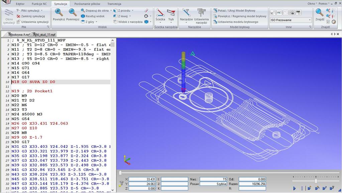Click the rotate view circular arrow icon

pos(146,16)
